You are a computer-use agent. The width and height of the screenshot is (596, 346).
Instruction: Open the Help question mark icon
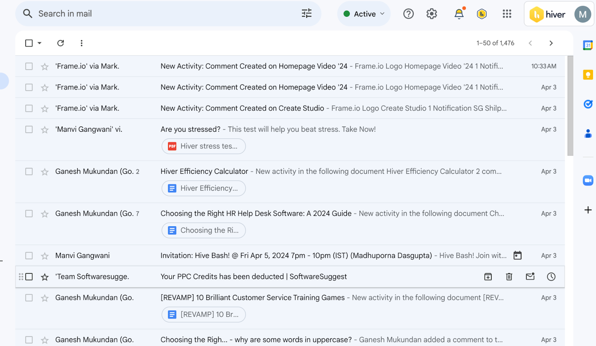(409, 14)
